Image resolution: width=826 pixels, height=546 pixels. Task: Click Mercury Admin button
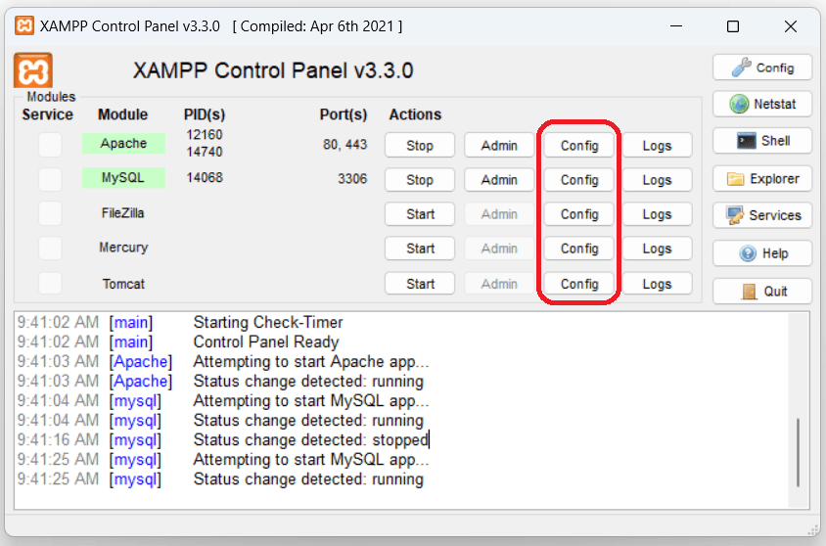499,249
